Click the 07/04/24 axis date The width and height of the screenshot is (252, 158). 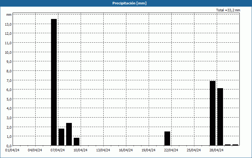point(58,150)
